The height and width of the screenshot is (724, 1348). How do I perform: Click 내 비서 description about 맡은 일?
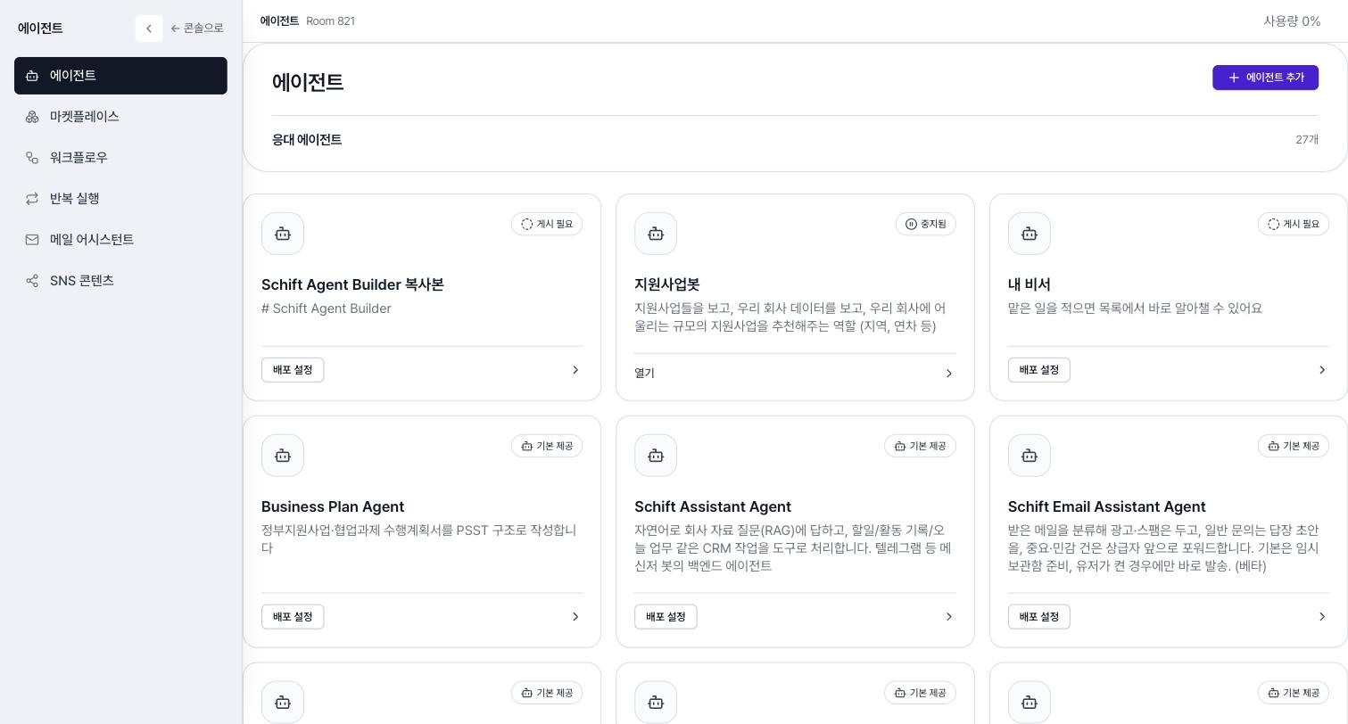[1135, 309]
